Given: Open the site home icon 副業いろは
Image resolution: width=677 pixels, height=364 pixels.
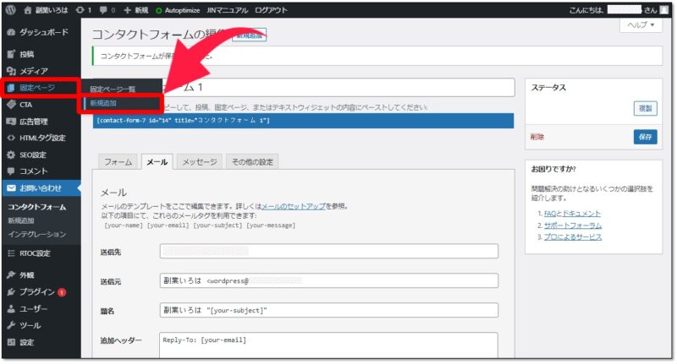Looking at the screenshot, I should (x=28, y=10).
